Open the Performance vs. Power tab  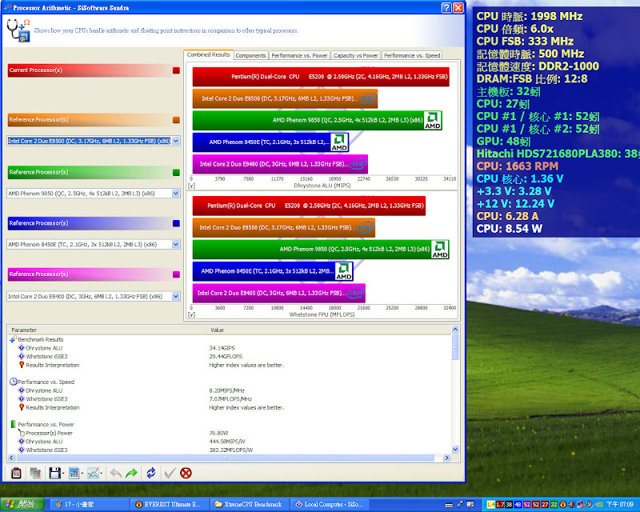tap(299, 55)
